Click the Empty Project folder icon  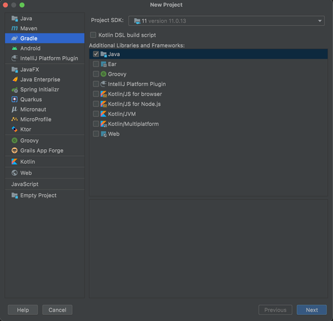(x=15, y=196)
